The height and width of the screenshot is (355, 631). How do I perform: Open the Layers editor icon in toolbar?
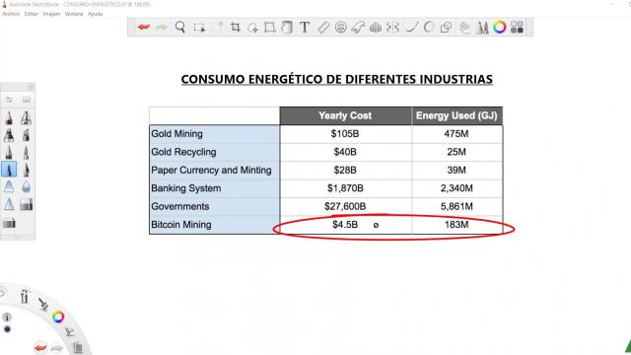(464, 28)
